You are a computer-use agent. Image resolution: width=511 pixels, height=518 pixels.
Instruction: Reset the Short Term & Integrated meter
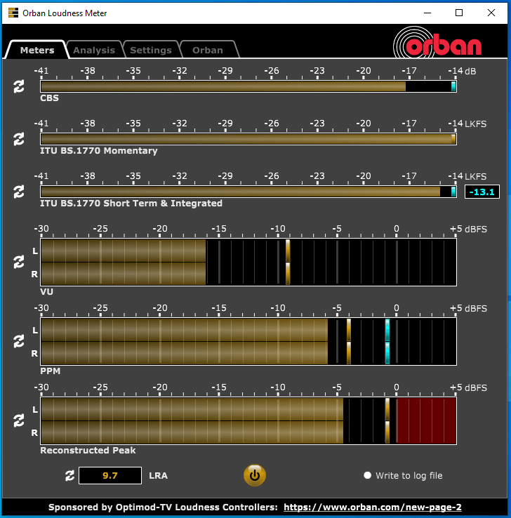(19, 192)
